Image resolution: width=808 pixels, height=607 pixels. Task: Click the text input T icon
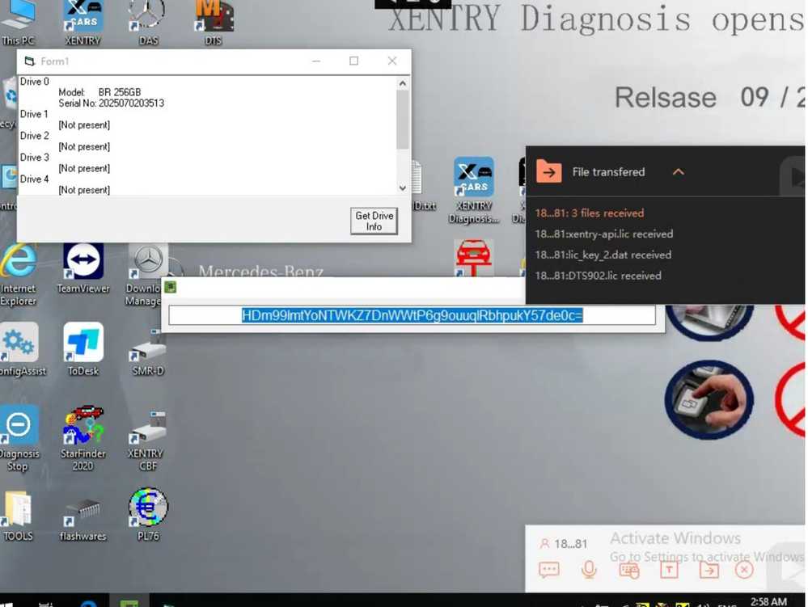coord(669,570)
